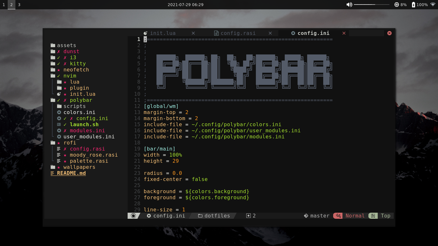Image resolution: width=438 pixels, height=246 pixels.
Task: Click the date and time display
Action: click(x=186, y=5)
